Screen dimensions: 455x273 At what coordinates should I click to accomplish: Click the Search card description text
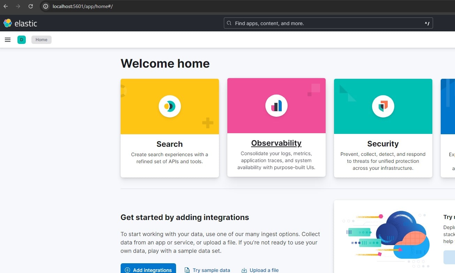170,158
